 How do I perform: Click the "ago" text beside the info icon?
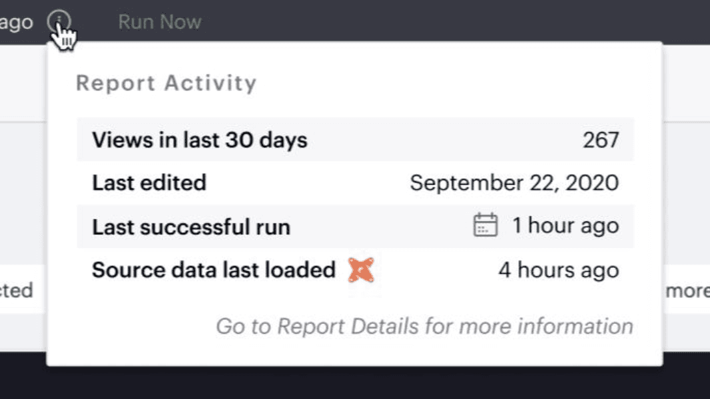tap(16, 23)
